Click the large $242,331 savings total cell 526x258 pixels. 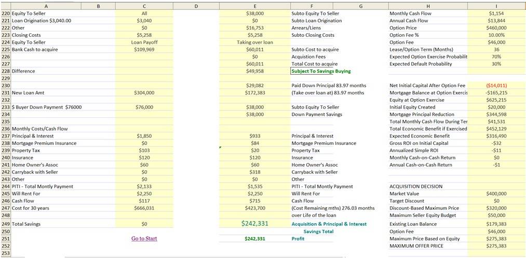pyautogui.click(x=254, y=223)
